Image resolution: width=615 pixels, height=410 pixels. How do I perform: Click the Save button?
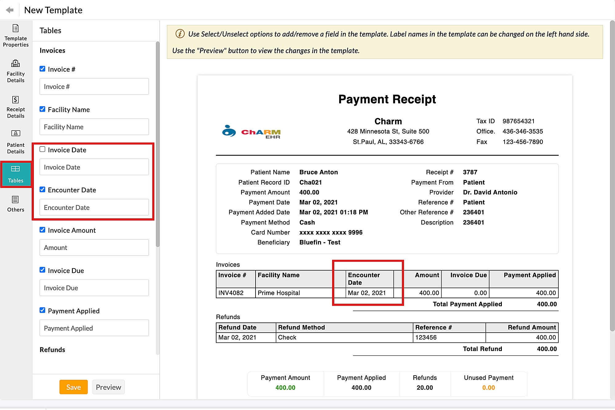[x=73, y=387]
